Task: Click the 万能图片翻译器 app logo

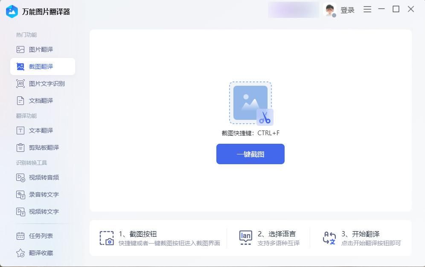Action: click(x=12, y=12)
